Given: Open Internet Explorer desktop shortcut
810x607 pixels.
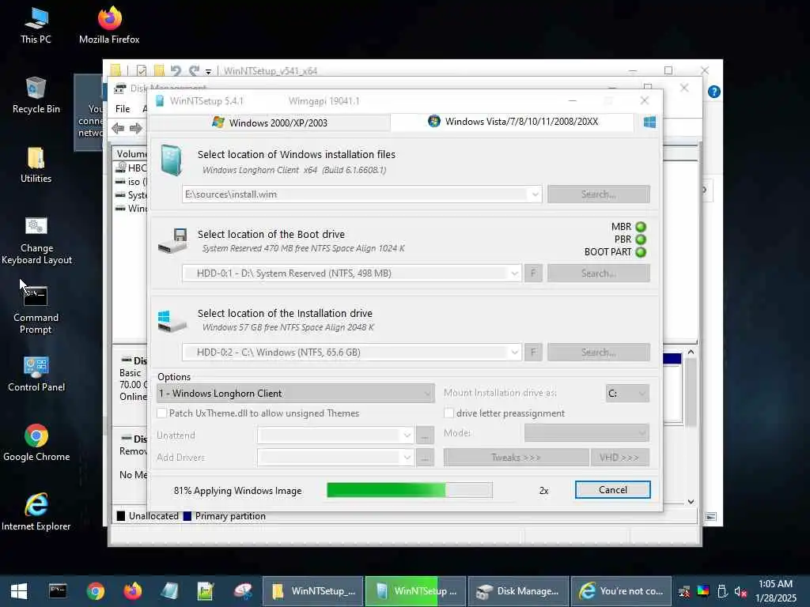Looking at the screenshot, I should pos(36,512).
